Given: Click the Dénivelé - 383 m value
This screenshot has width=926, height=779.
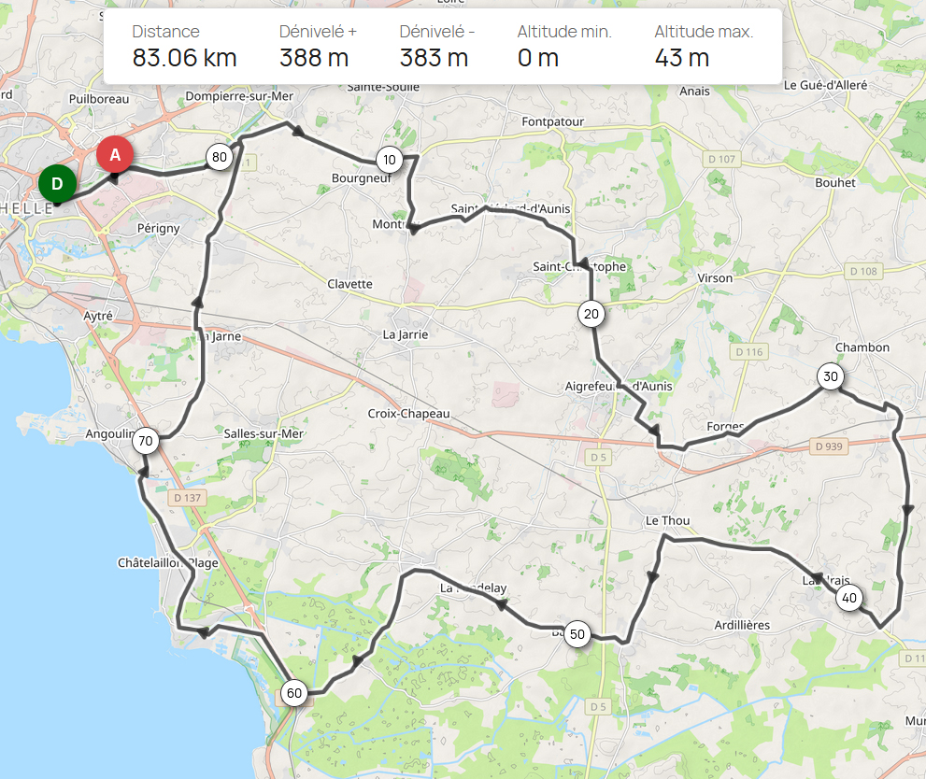Looking at the screenshot, I should [435, 58].
